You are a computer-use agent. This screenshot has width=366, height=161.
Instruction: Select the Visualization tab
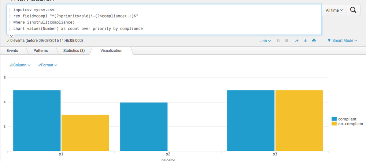pyautogui.click(x=111, y=51)
